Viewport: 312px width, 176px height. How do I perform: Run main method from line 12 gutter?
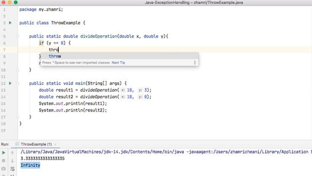[10, 83]
